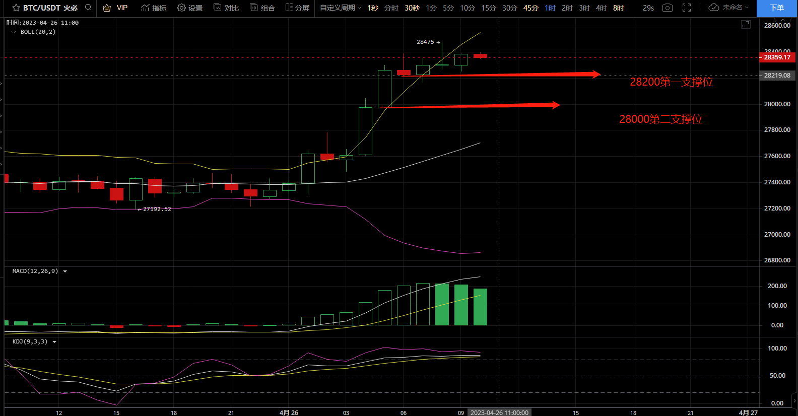Choose the 15分 timeframe

coord(489,8)
